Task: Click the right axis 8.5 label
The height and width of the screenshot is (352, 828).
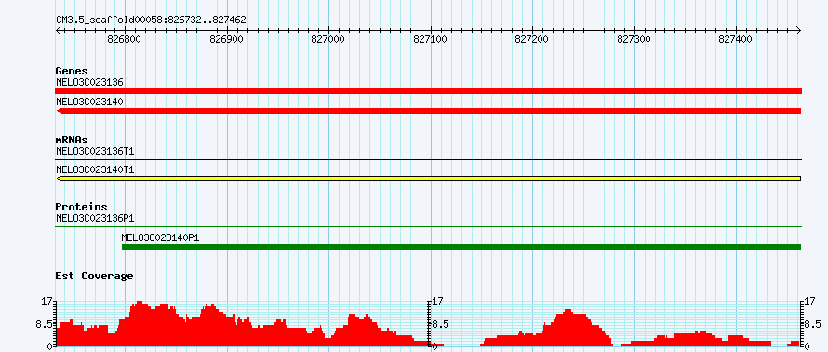Action: click(x=813, y=324)
